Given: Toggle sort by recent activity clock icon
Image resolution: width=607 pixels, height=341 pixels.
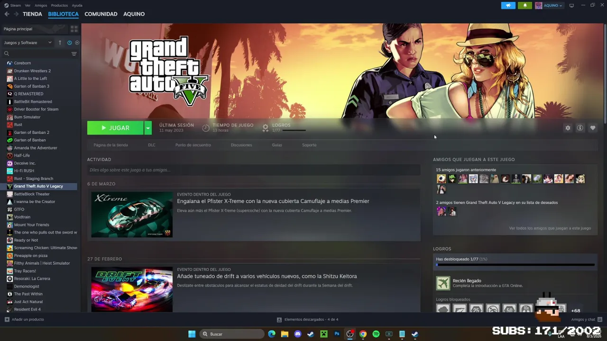Looking at the screenshot, I should click(69, 43).
